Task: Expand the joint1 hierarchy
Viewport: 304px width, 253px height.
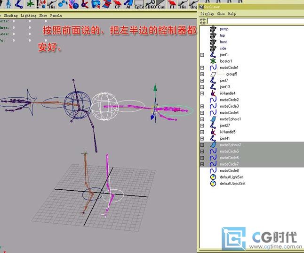Action: [202, 55]
